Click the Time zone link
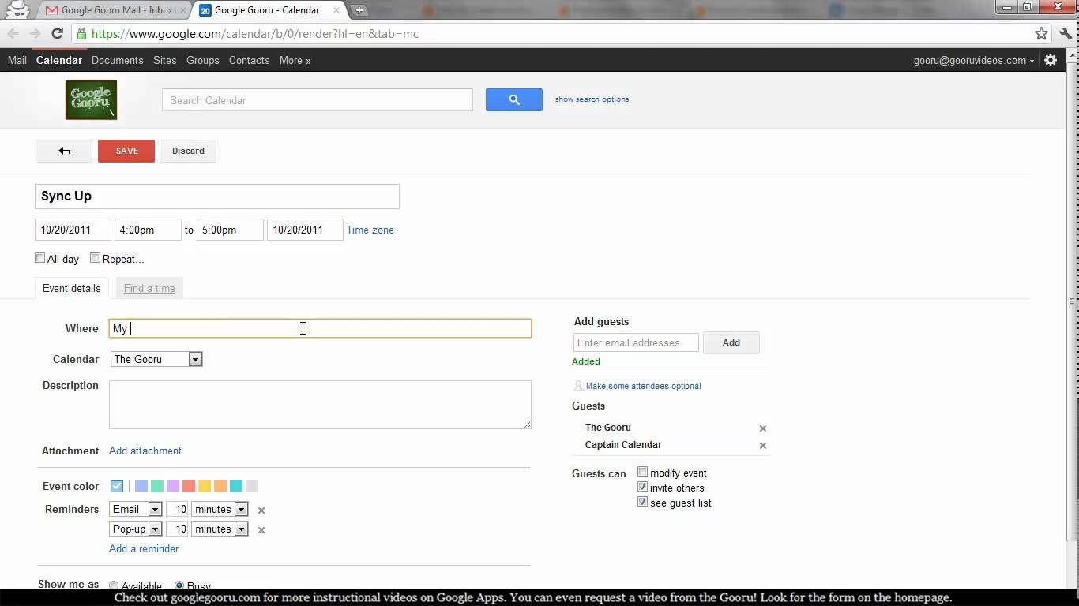1079x606 pixels. 370,230
